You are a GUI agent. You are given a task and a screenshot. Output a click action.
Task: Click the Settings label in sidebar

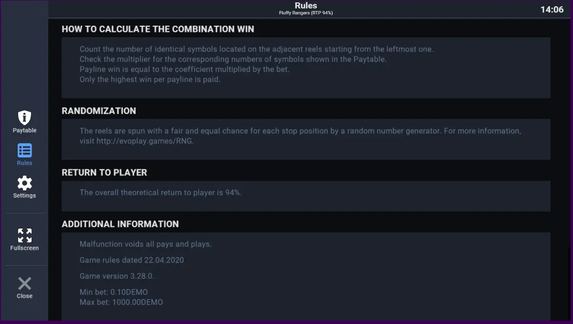24,196
